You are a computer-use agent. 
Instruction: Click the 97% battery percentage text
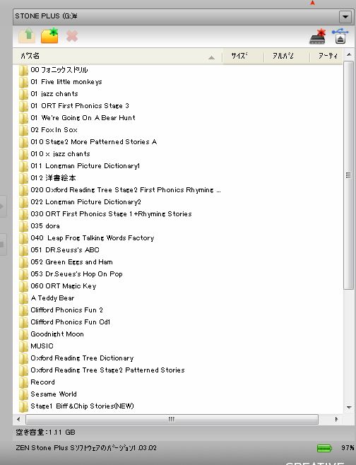coord(348,448)
